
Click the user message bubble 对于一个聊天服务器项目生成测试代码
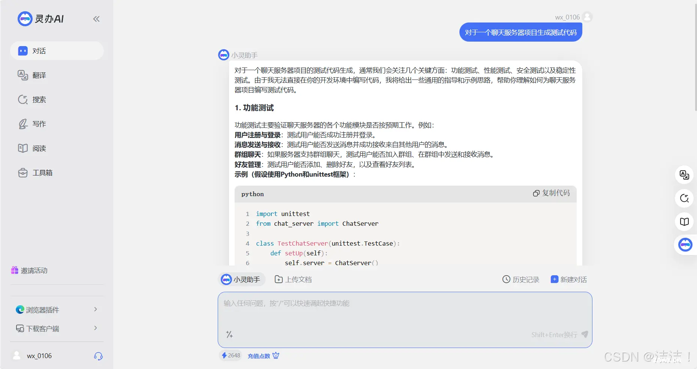click(x=521, y=32)
